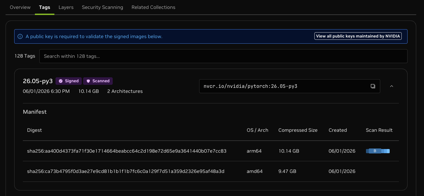Click the Signed badge on 26.05-py3

tap(69, 81)
